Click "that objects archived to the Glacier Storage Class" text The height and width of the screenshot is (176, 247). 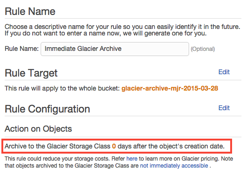click(71, 166)
